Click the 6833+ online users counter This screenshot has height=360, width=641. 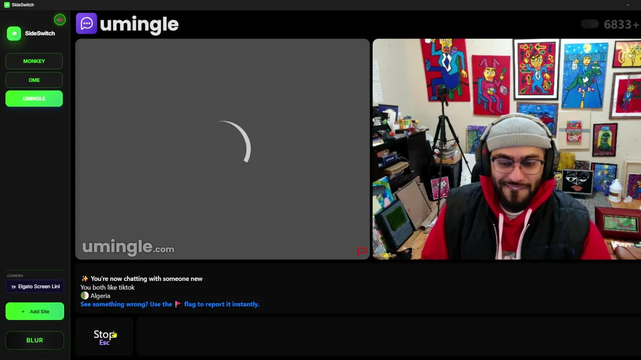click(x=621, y=24)
